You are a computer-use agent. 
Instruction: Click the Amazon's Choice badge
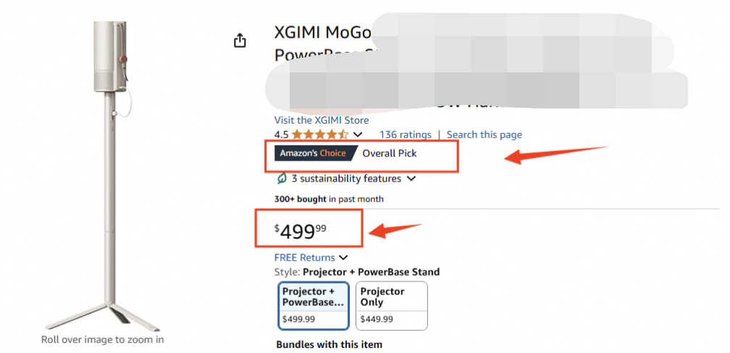point(314,153)
